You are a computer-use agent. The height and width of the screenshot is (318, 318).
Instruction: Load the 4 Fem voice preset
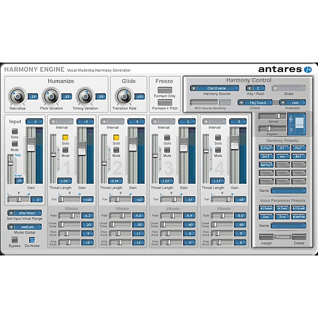pos(282,208)
